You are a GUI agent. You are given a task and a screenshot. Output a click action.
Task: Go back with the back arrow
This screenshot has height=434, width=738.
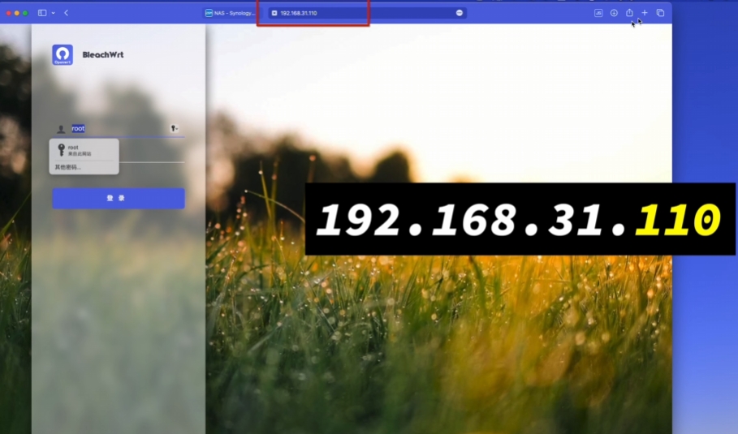66,13
